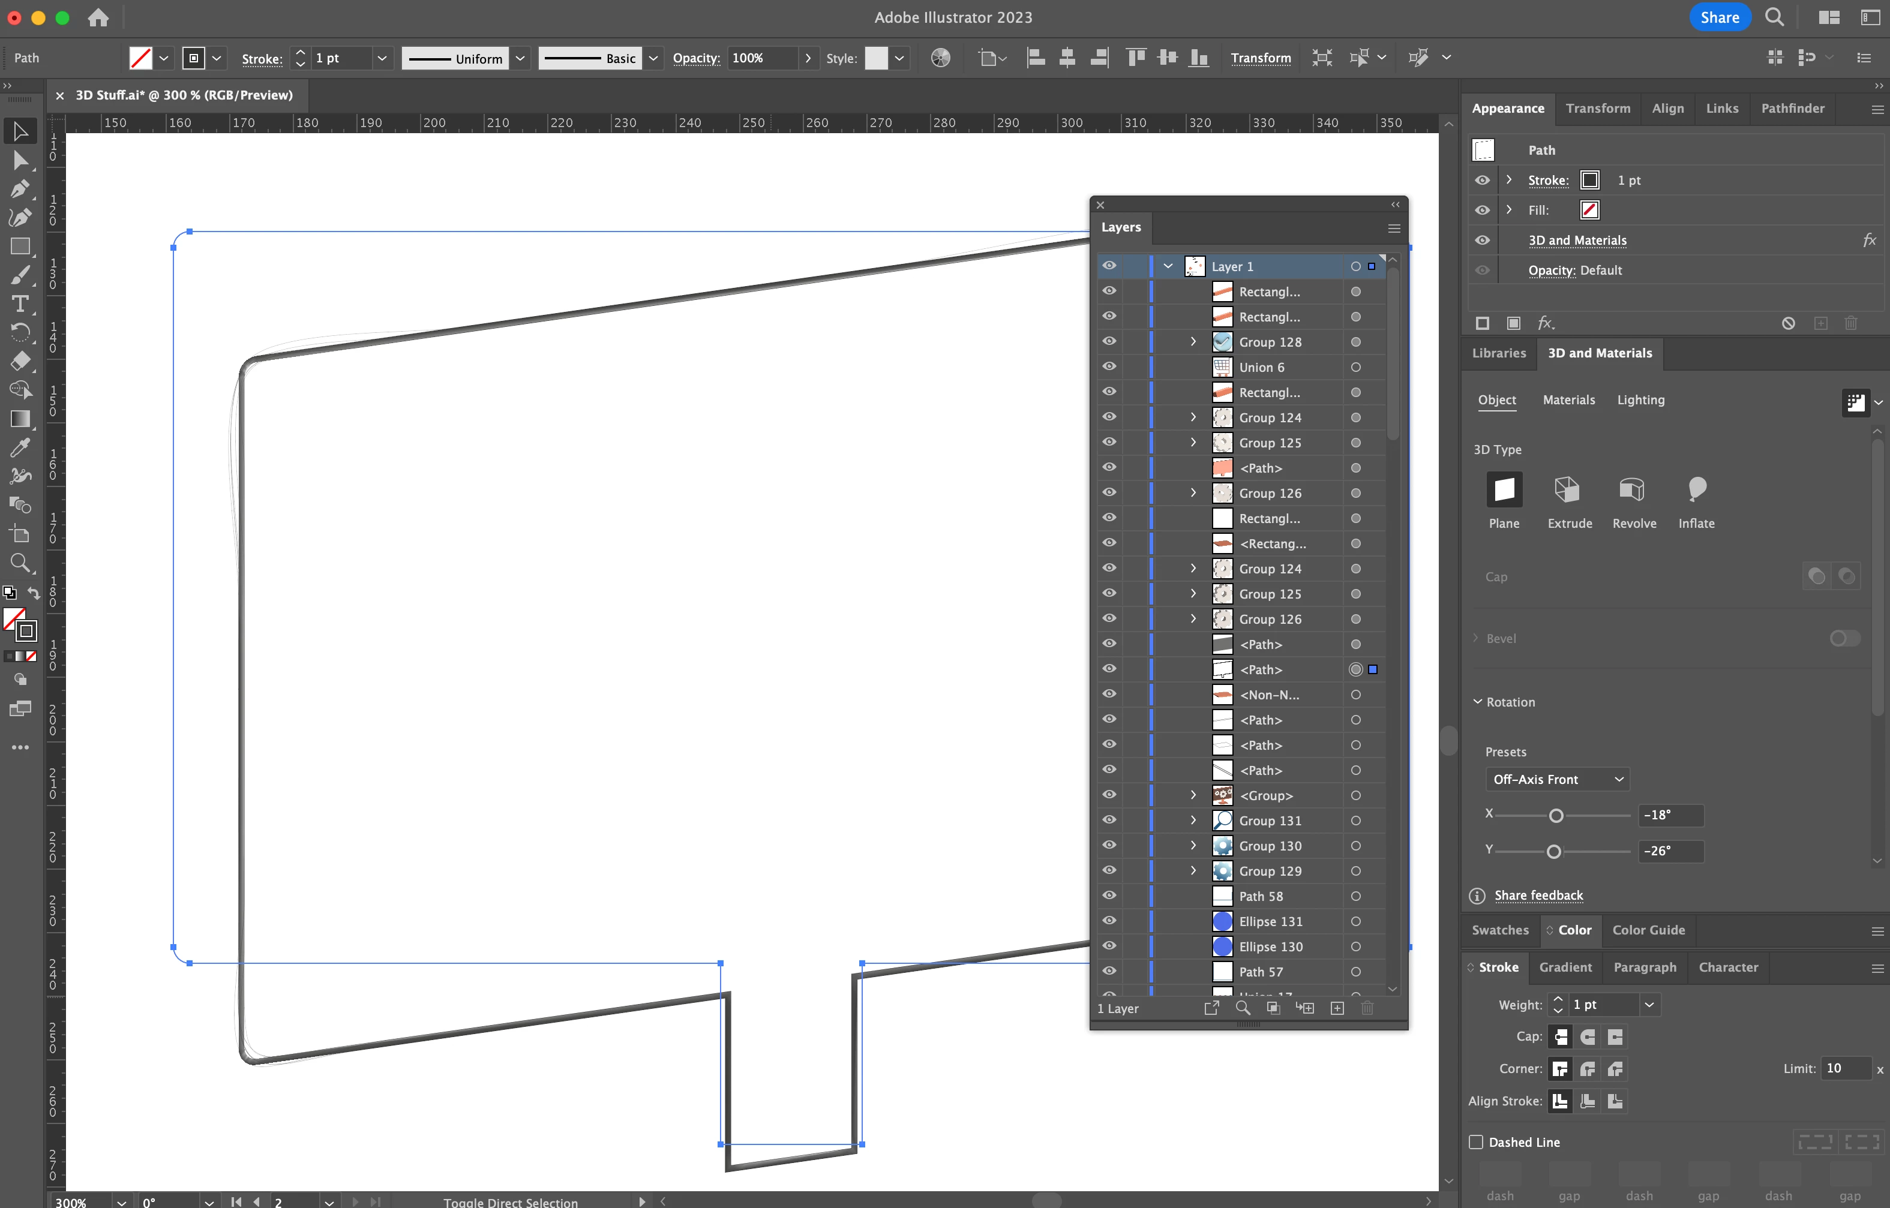Collapse the Rotation section
Screen dimensions: 1890x1208
click(x=1477, y=702)
